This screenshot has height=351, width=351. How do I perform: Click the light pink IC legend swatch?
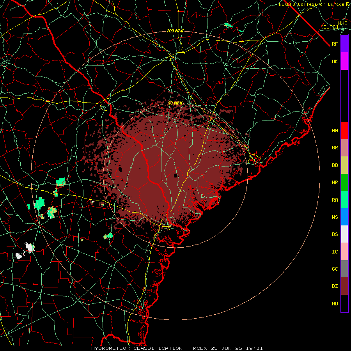344,252
